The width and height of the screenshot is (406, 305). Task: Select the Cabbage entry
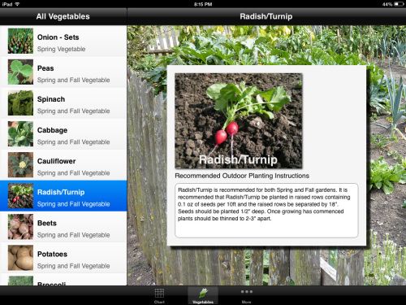[63, 134]
